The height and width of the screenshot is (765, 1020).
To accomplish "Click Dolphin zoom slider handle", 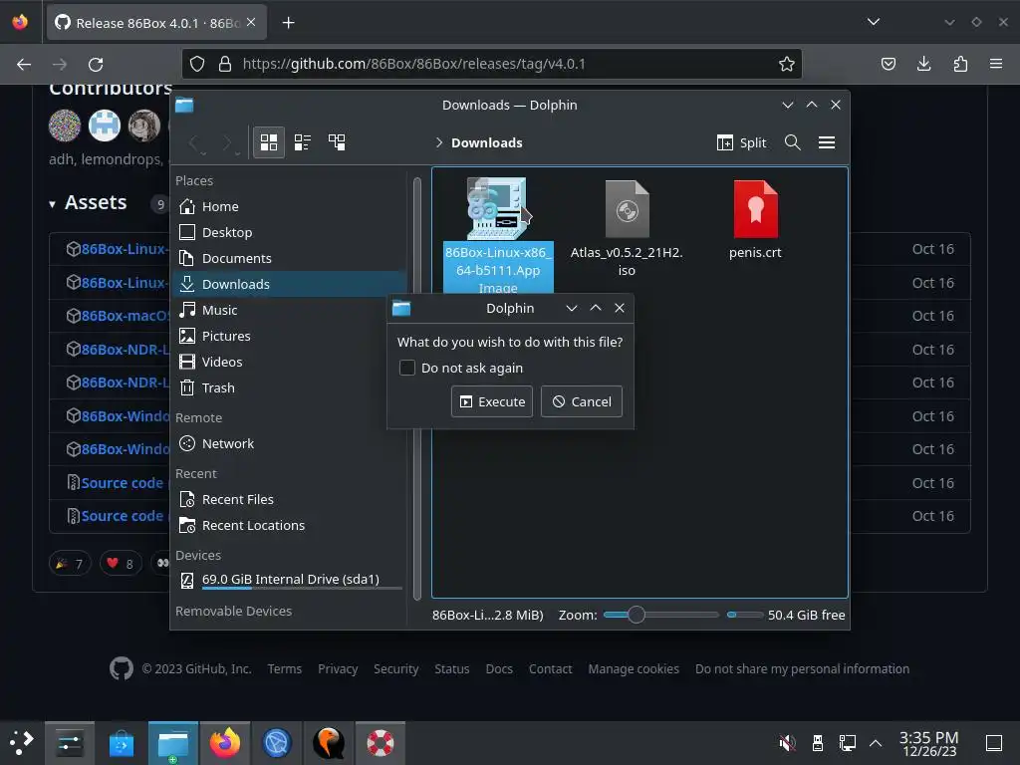I will point(637,615).
